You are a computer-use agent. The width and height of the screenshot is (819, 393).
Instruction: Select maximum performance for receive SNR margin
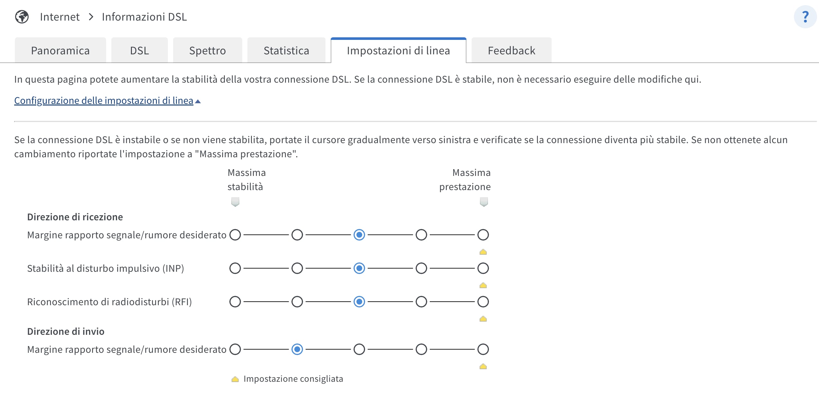[483, 235]
